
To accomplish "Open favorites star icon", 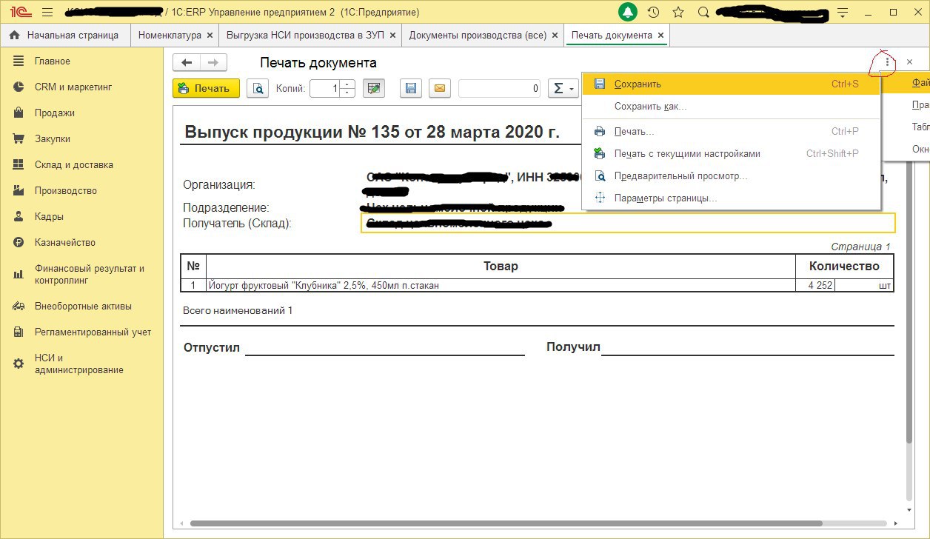I will (x=678, y=12).
